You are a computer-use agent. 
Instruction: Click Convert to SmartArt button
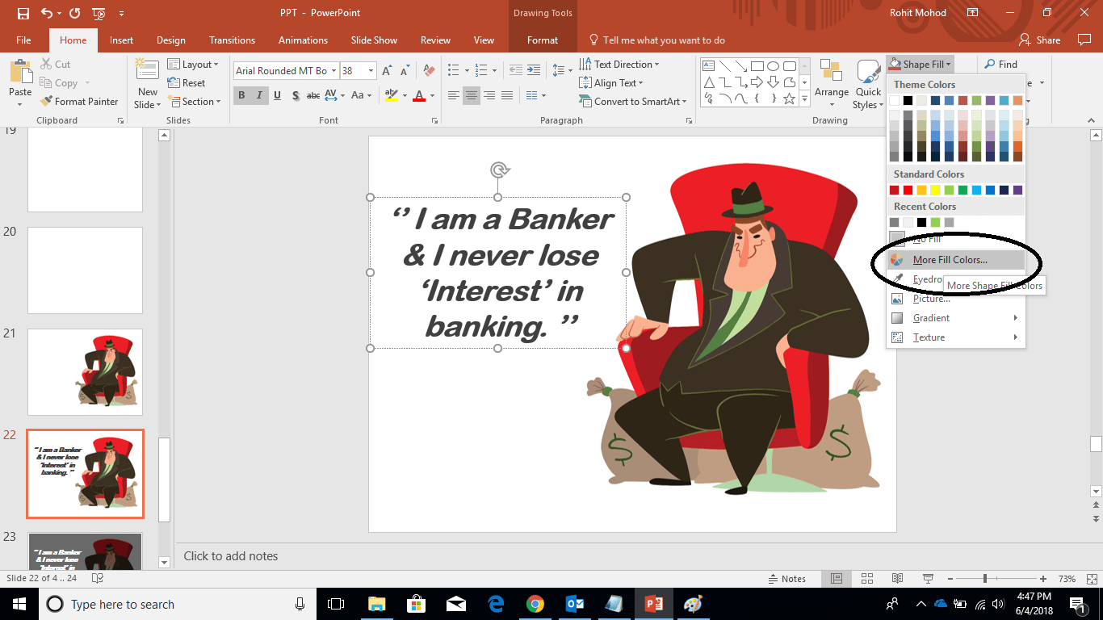(633, 102)
